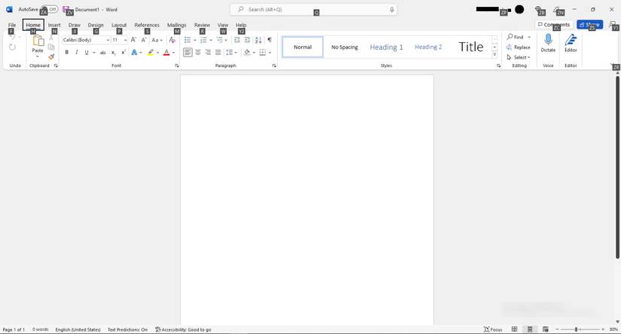The height and width of the screenshot is (334, 621).
Task: Toggle the AutoSave switch
Action: tap(50, 9)
